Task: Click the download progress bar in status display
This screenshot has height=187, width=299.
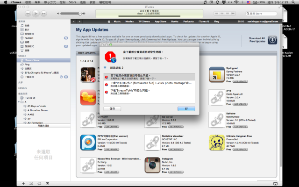Action: pos(149,16)
